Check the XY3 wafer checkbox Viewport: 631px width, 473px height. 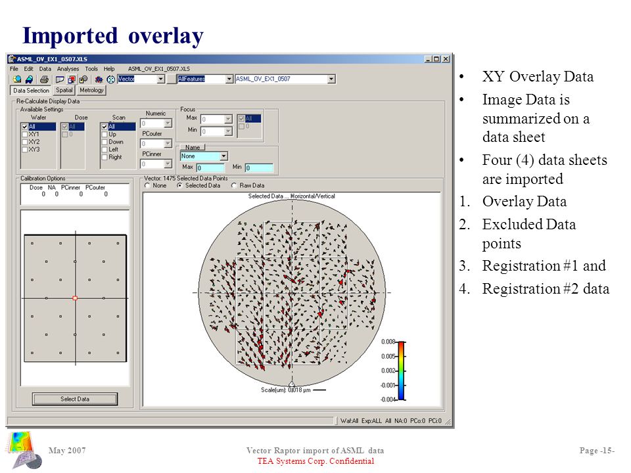24,150
